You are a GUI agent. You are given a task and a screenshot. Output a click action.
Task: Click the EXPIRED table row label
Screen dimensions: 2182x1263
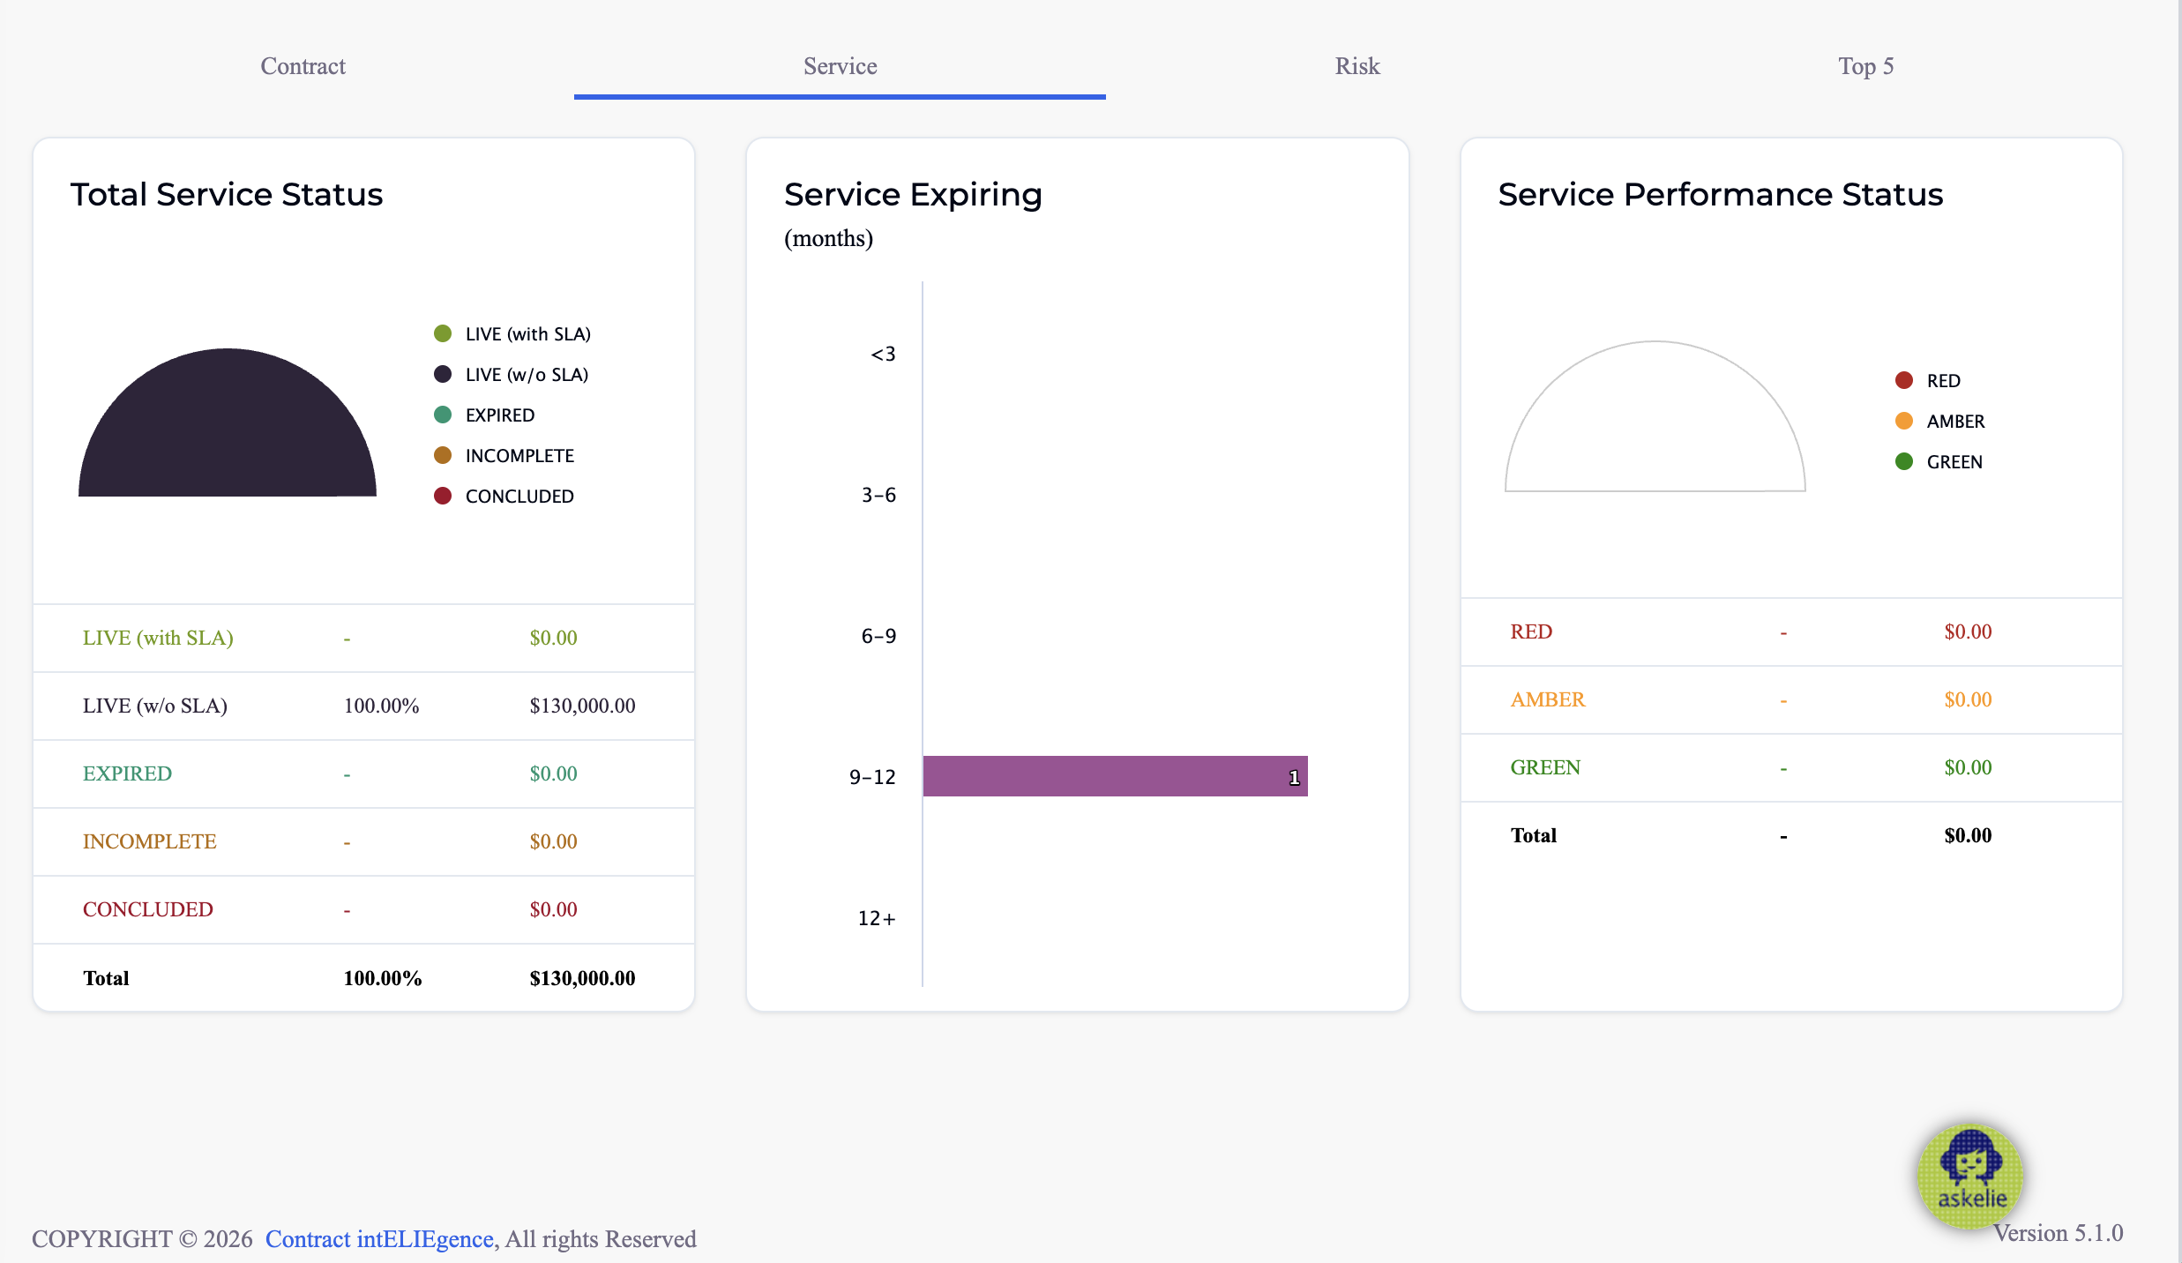point(127,773)
